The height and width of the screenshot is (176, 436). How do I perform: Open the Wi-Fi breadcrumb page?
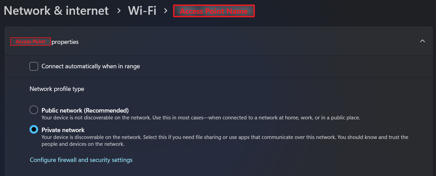pos(142,11)
